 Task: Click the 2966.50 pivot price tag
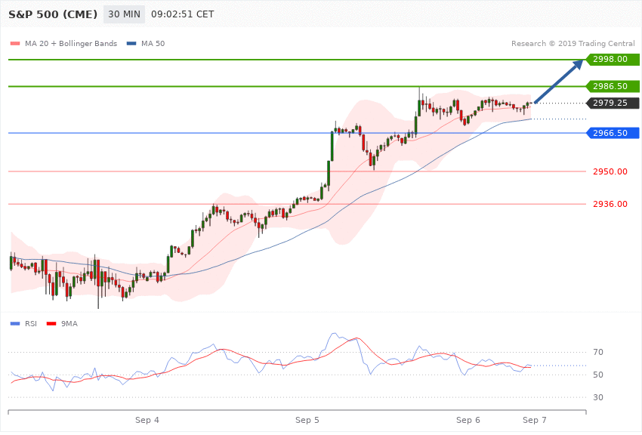[613, 133]
